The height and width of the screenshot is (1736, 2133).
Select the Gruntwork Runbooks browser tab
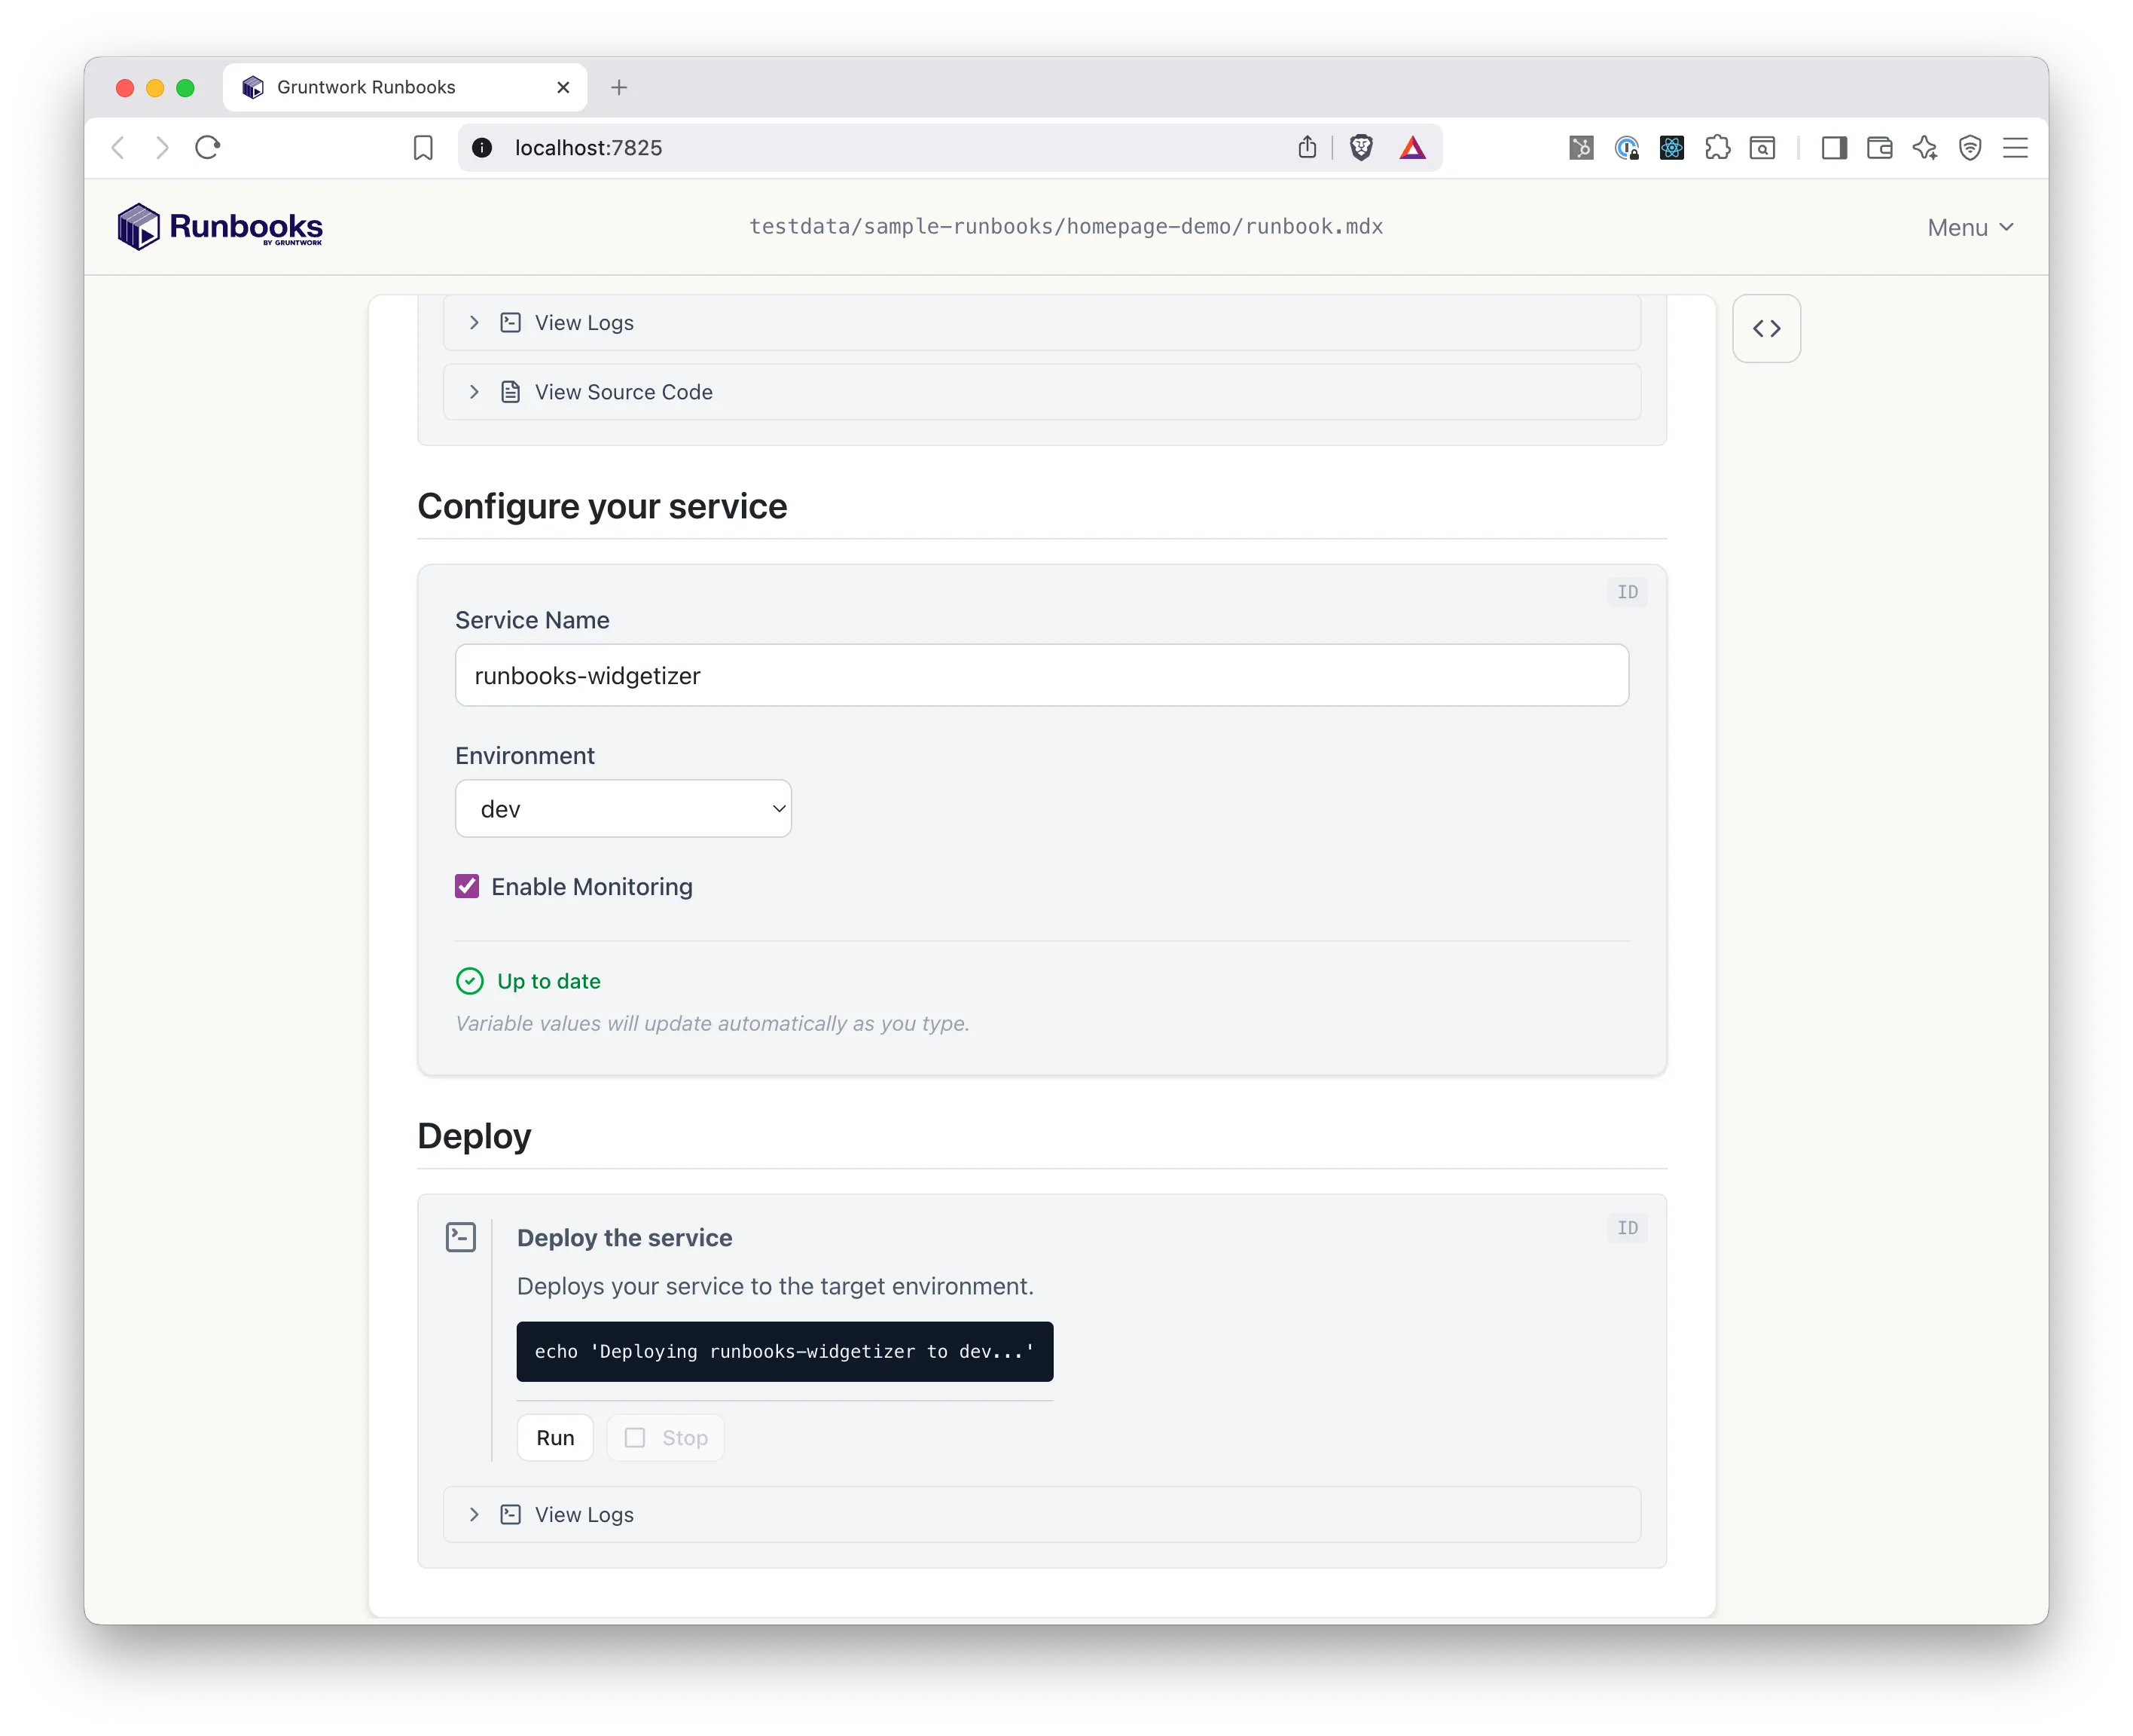(367, 87)
